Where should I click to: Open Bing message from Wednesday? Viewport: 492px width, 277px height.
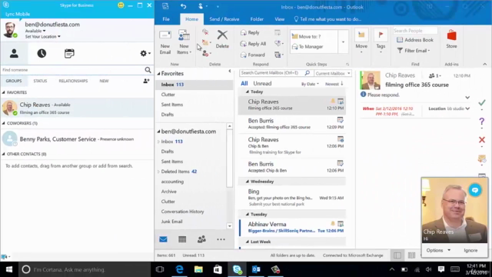[292, 197]
